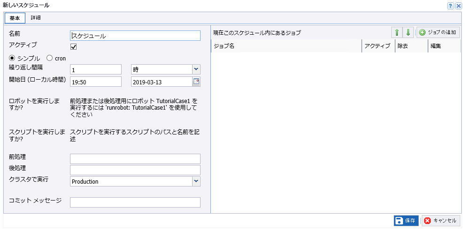Click the 後処理 input field
Screen dimensions: 465x231
tap(135, 170)
